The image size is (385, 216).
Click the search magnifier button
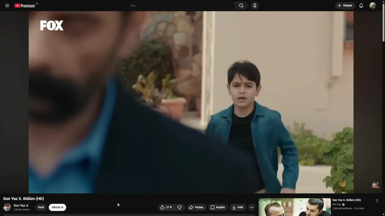point(241,6)
